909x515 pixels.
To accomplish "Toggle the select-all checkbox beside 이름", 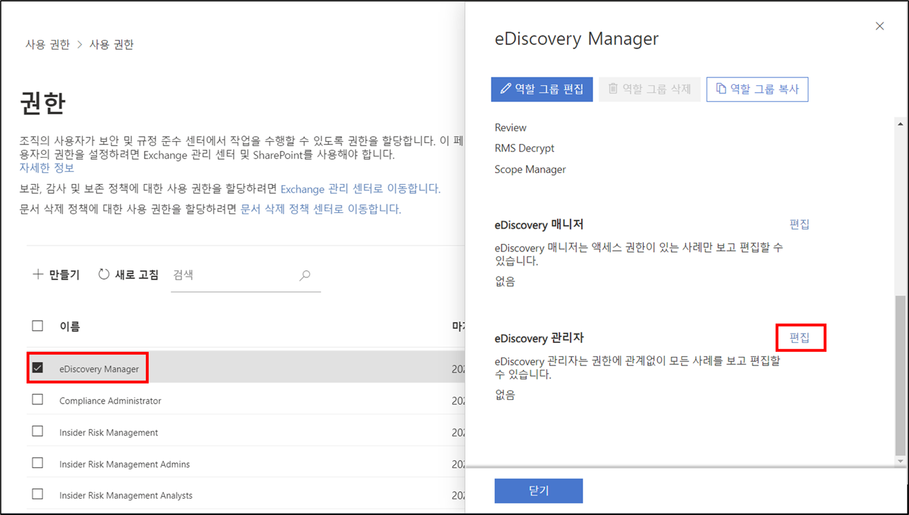I will [x=37, y=326].
